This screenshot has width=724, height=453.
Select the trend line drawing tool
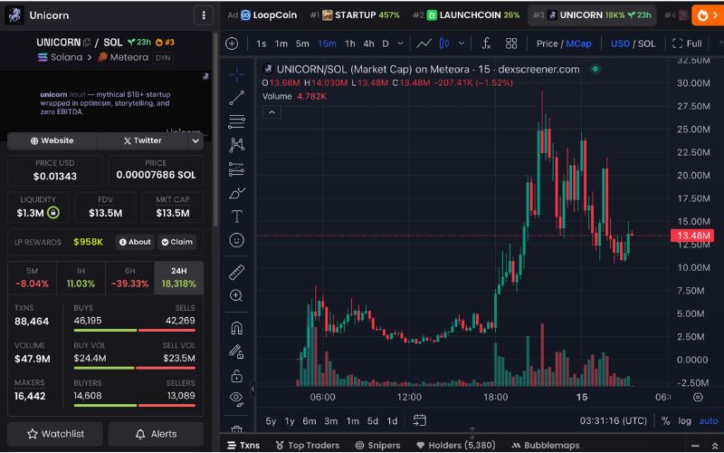[237, 98]
